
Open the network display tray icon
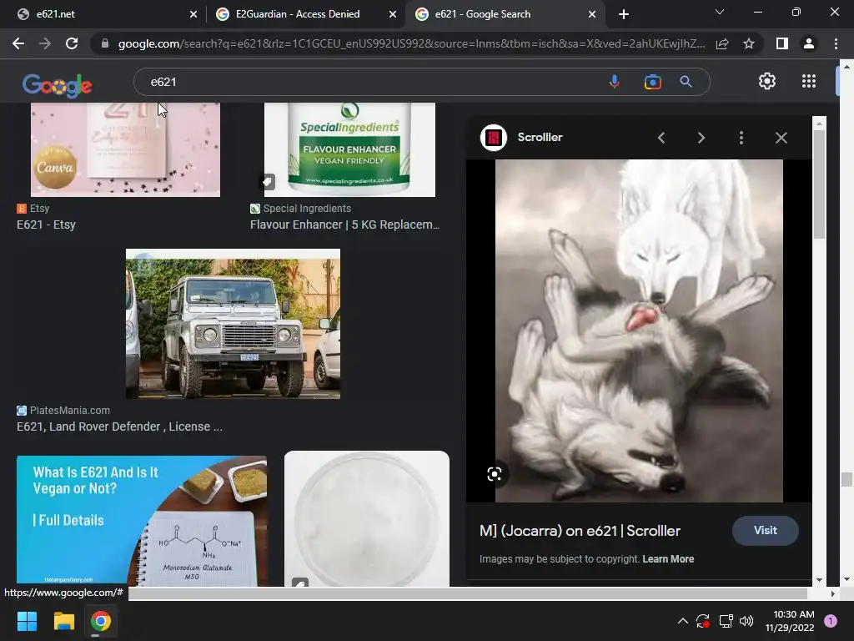[x=726, y=621]
